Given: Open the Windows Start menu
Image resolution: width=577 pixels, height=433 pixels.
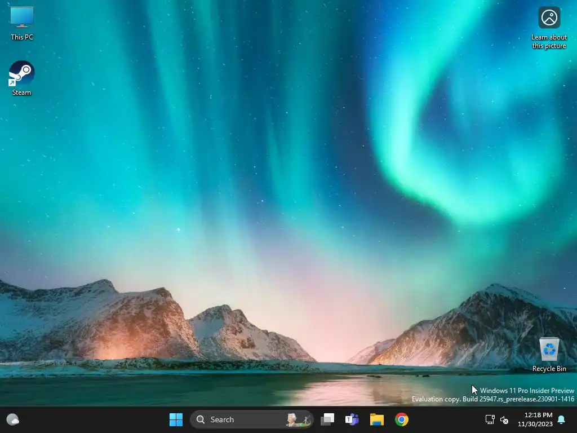Looking at the screenshot, I should pyautogui.click(x=176, y=419).
